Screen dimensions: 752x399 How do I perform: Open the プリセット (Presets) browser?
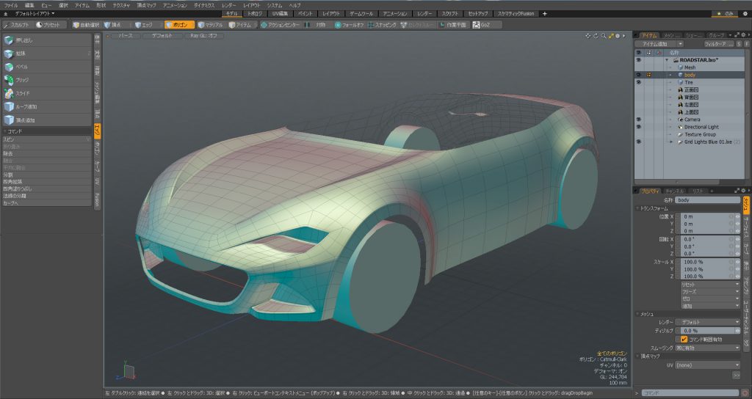pos(48,25)
